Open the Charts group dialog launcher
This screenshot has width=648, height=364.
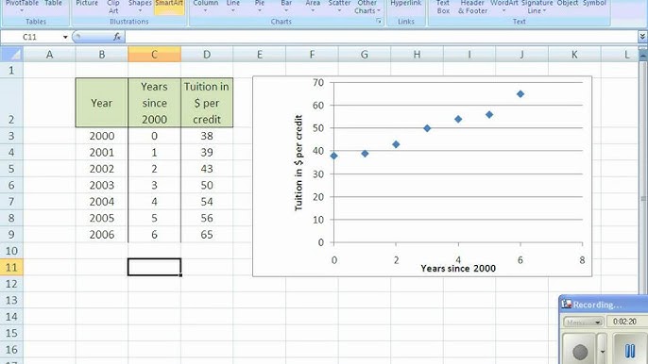pos(379,21)
